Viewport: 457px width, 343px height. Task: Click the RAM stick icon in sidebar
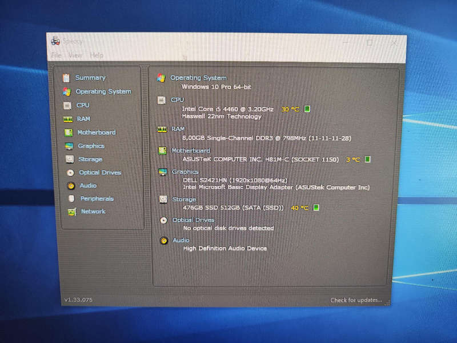[x=68, y=119]
